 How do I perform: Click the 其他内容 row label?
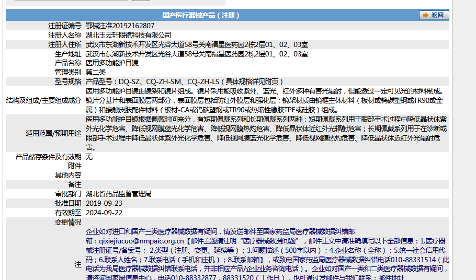(x=68, y=175)
